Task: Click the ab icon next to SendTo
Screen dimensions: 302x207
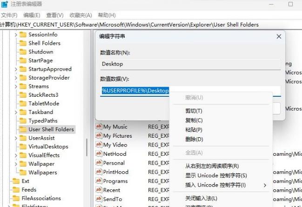Action: [x=99, y=199]
